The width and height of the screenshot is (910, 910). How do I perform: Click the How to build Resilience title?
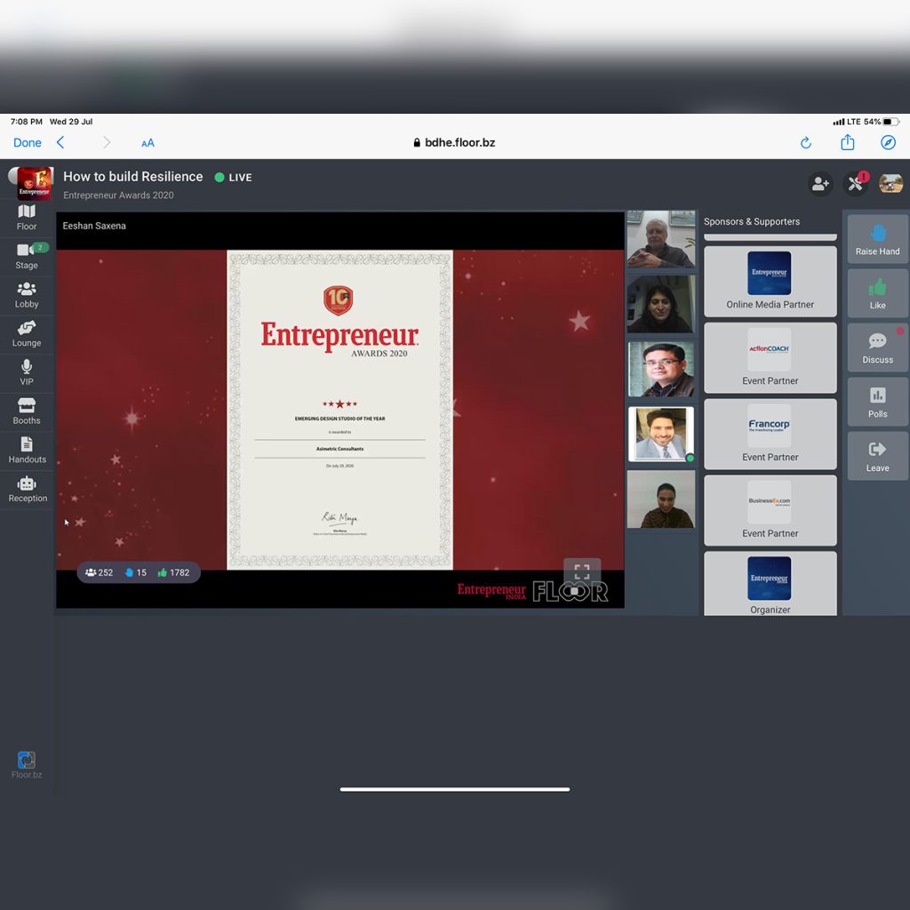(x=133, y=177)
